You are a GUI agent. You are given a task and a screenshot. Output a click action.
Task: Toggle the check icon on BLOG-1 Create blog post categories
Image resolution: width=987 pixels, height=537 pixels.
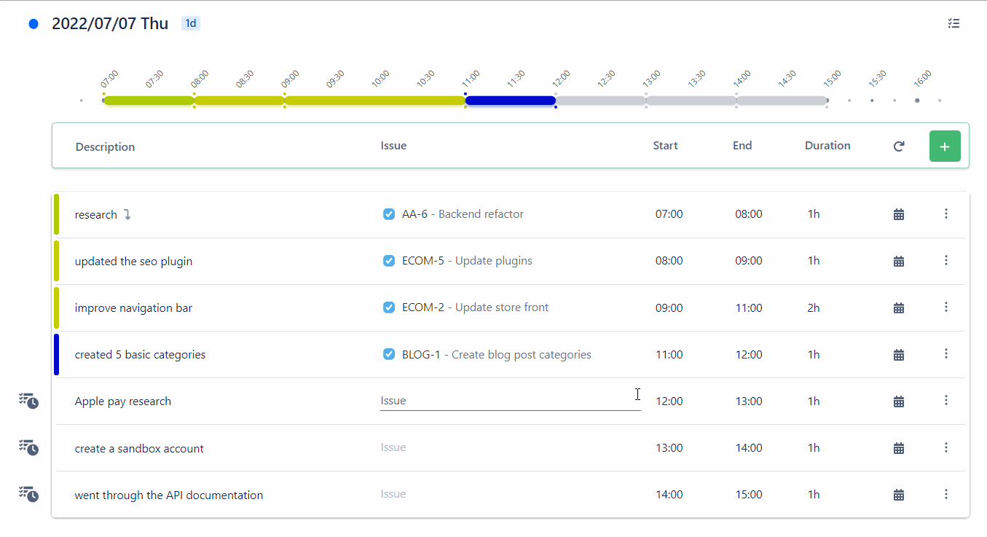click(388, 354)
